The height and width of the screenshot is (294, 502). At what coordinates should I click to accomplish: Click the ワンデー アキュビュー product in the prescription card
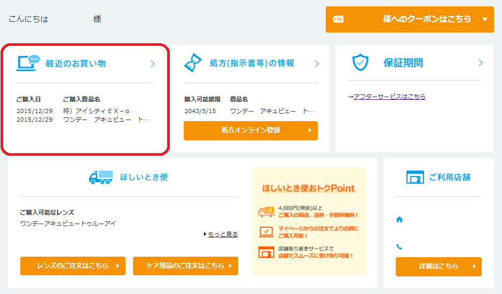[272, 111]
